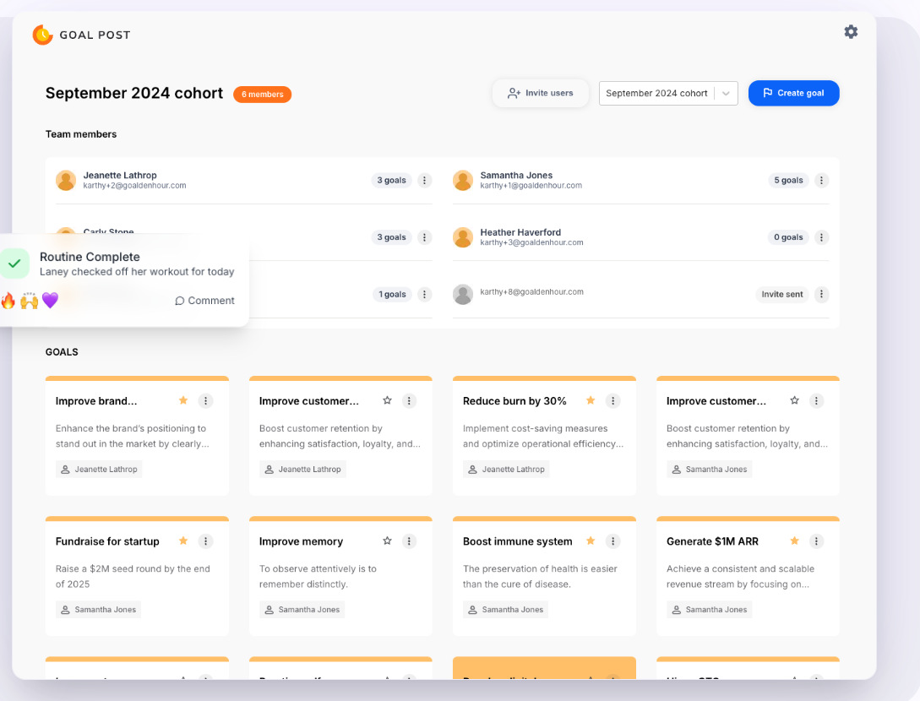The image size is (920, 701).
Task: Click the Goal Post flame logo
Action: pos(42,35)
